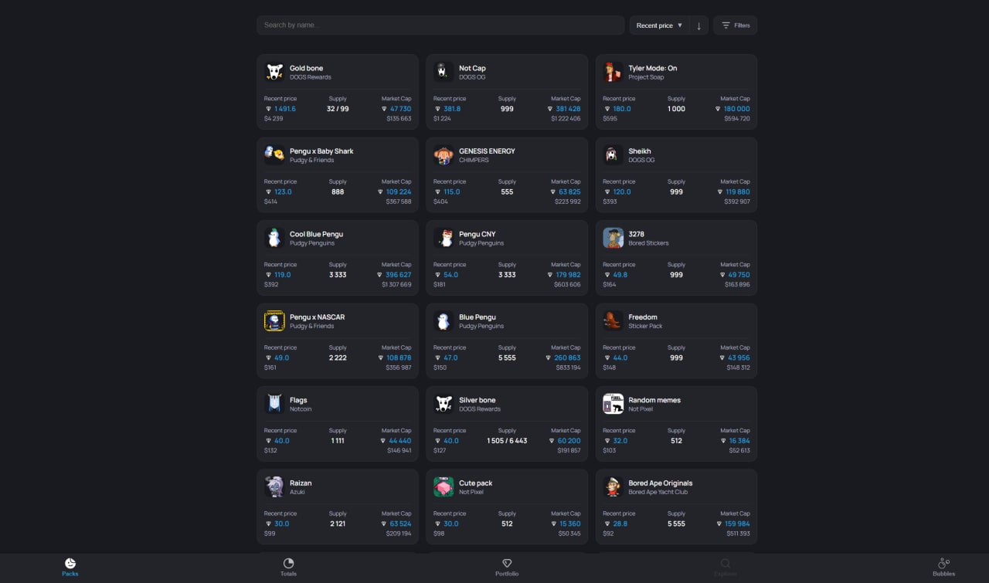Open the Recent price sort dropdown
The width and height of the screenshot is (989, 583).
[x=659, y=25]
